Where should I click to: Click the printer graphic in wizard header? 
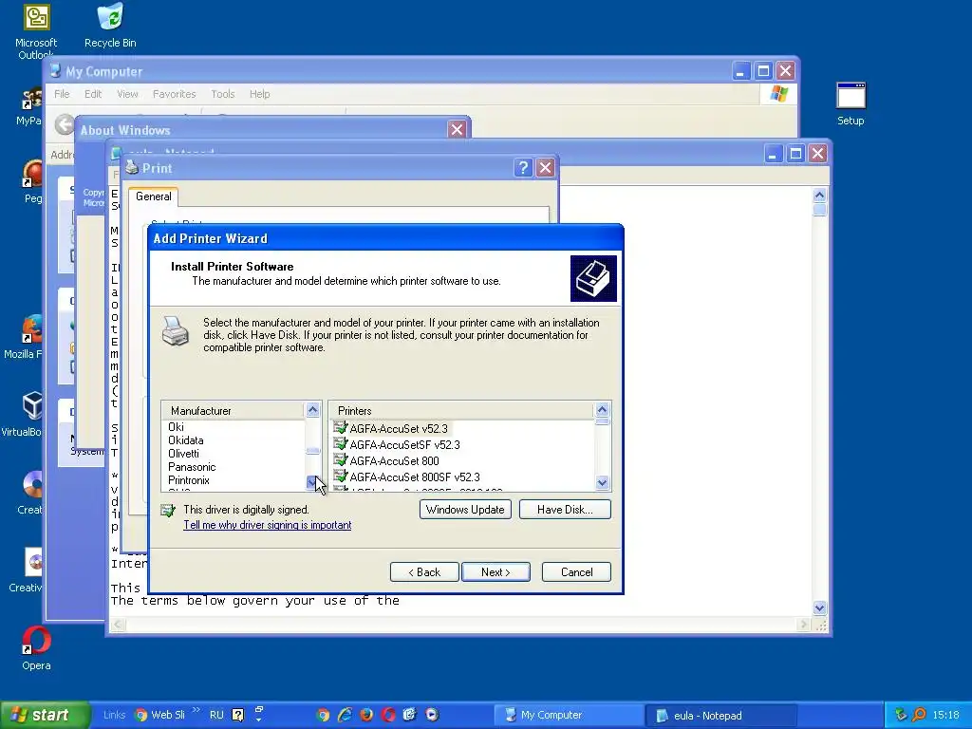point(593,278)
